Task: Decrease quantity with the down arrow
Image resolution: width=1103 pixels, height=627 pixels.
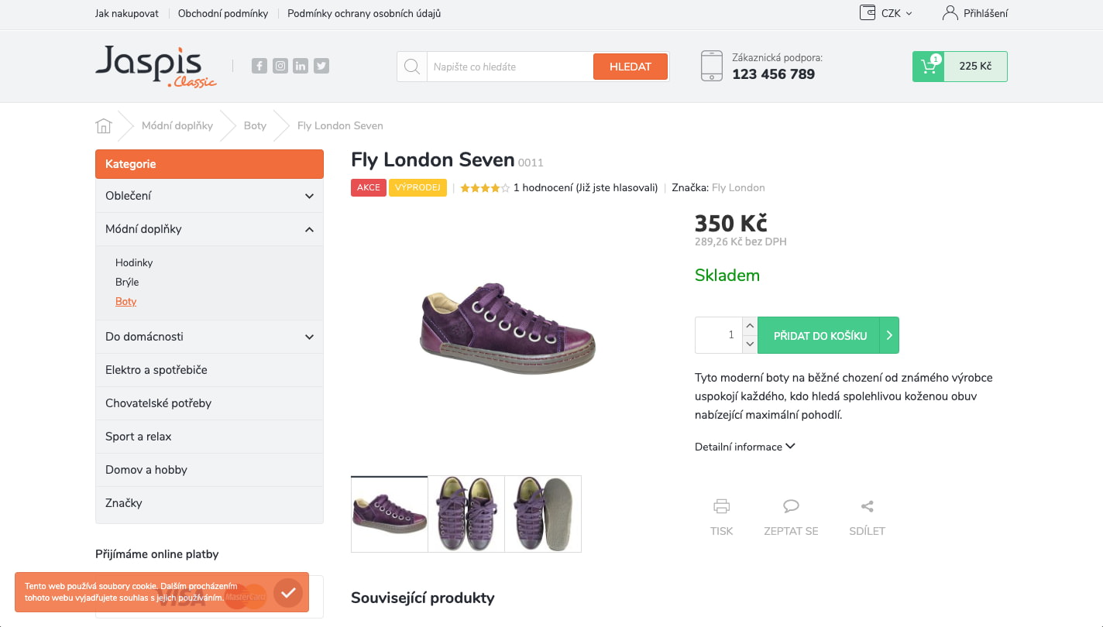Action: [750, 344]
